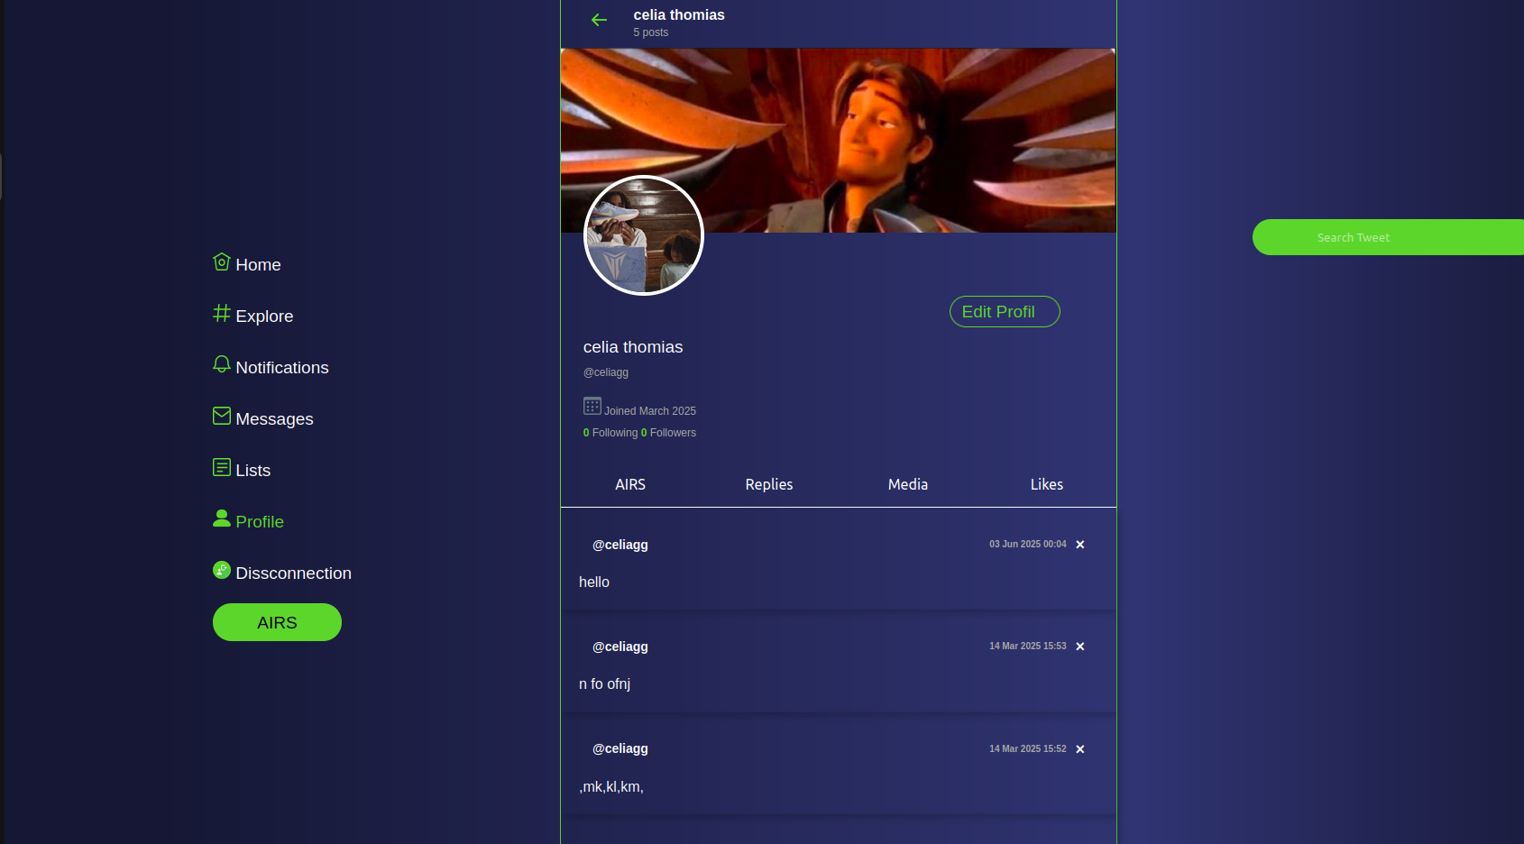Click the Search Tweet bar

(1353, 236)
